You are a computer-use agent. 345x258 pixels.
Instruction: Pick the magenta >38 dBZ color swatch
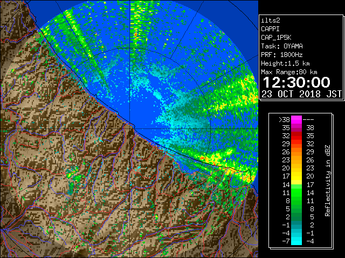coord(296,120)
